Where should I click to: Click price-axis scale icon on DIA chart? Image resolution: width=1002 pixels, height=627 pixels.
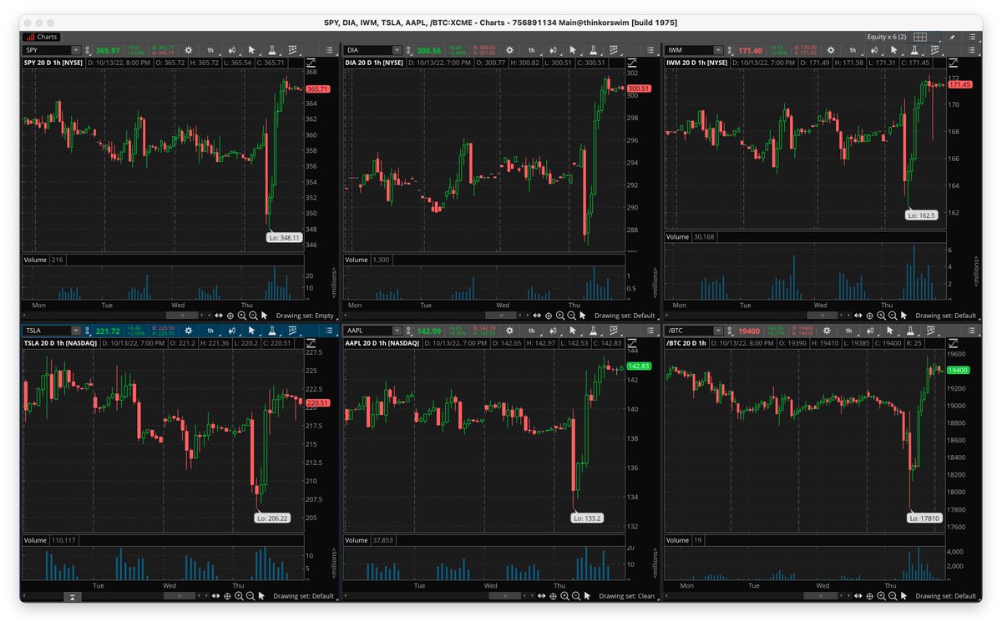point(634,63)
